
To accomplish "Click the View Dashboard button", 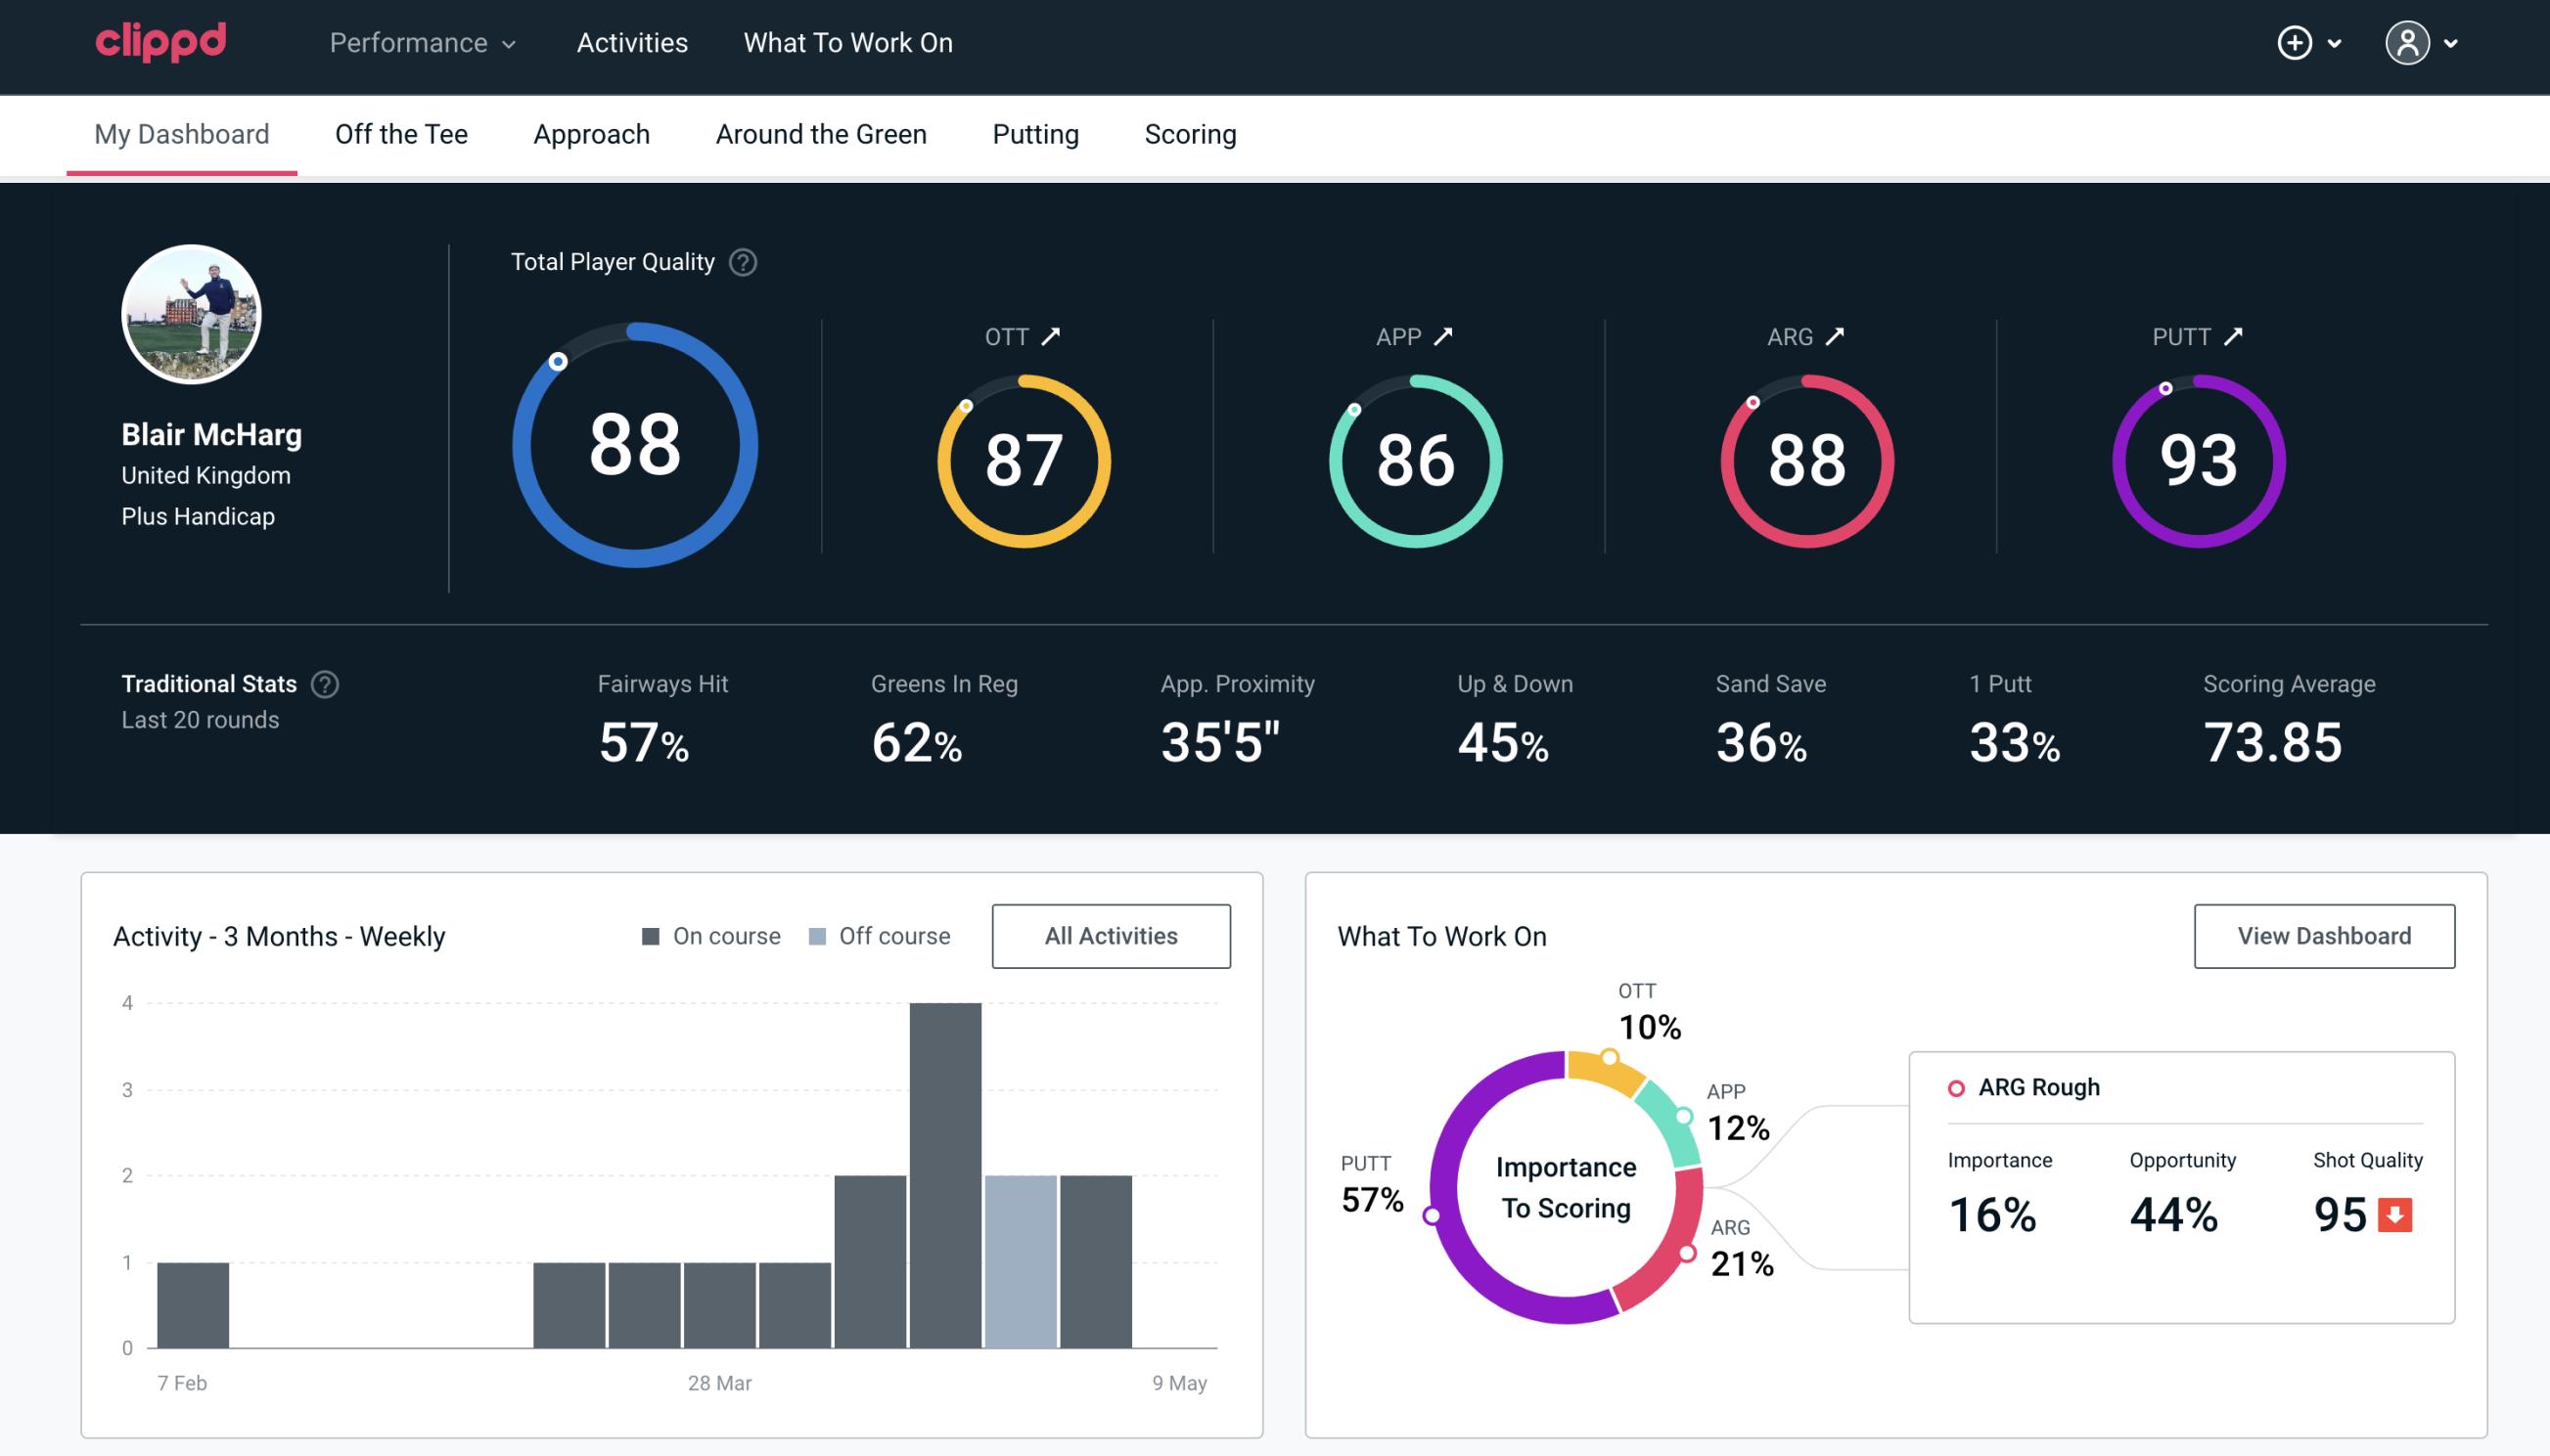I will (x=2324, y=935).
